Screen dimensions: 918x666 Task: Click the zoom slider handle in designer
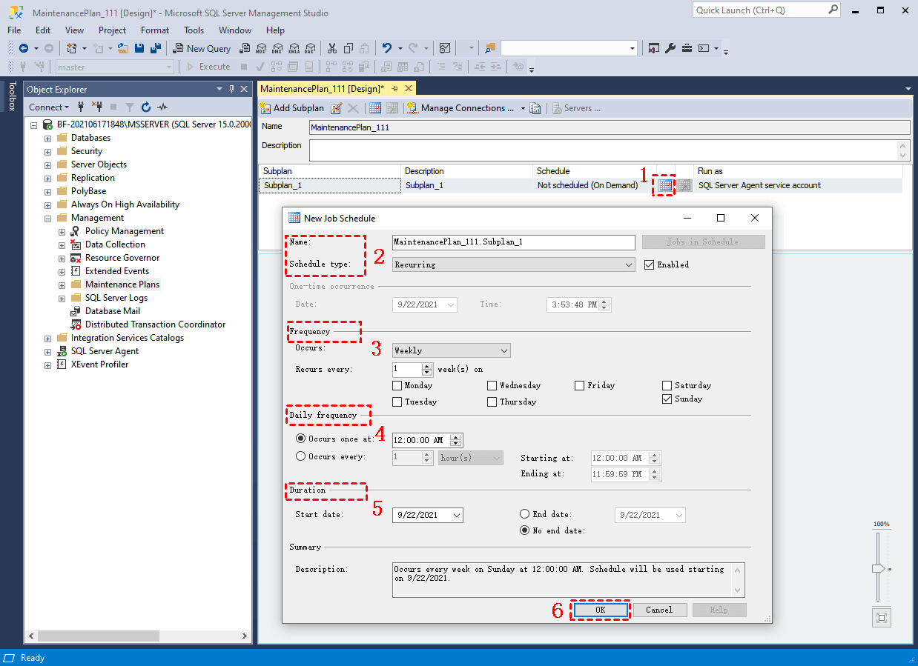click(878, 568)
